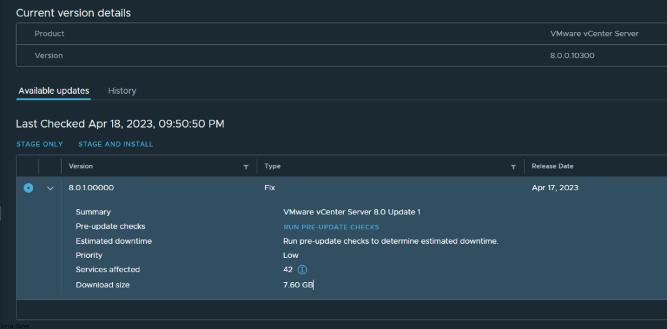Click the Apr 17, 2023 release date

tap(555, 188)
